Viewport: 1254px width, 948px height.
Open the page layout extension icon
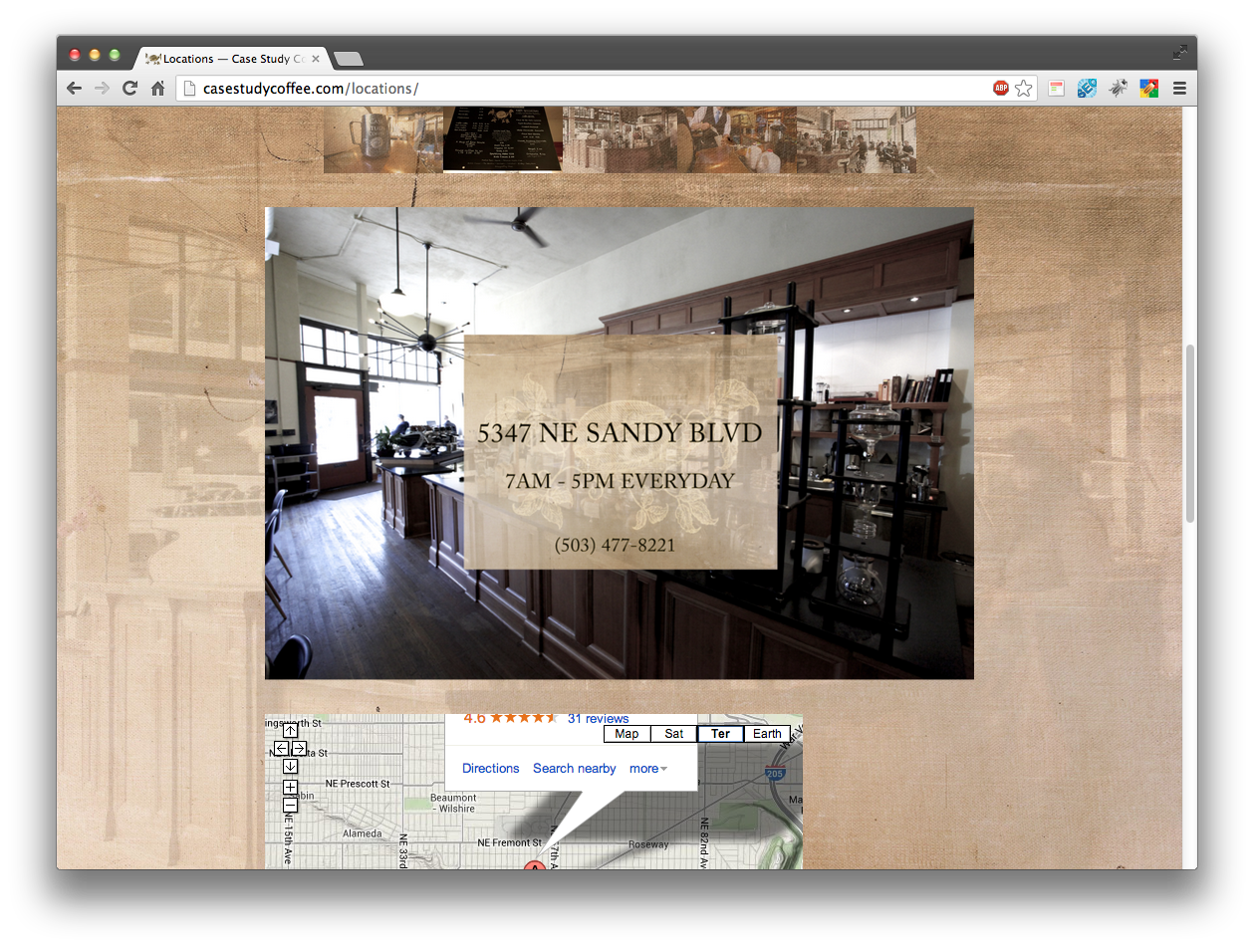point(1056,89)
